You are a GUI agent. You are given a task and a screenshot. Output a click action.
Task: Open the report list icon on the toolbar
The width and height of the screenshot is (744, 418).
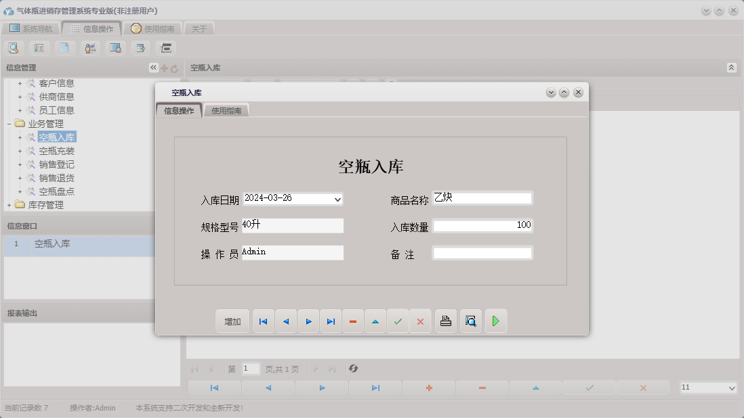tap(39, 47)
